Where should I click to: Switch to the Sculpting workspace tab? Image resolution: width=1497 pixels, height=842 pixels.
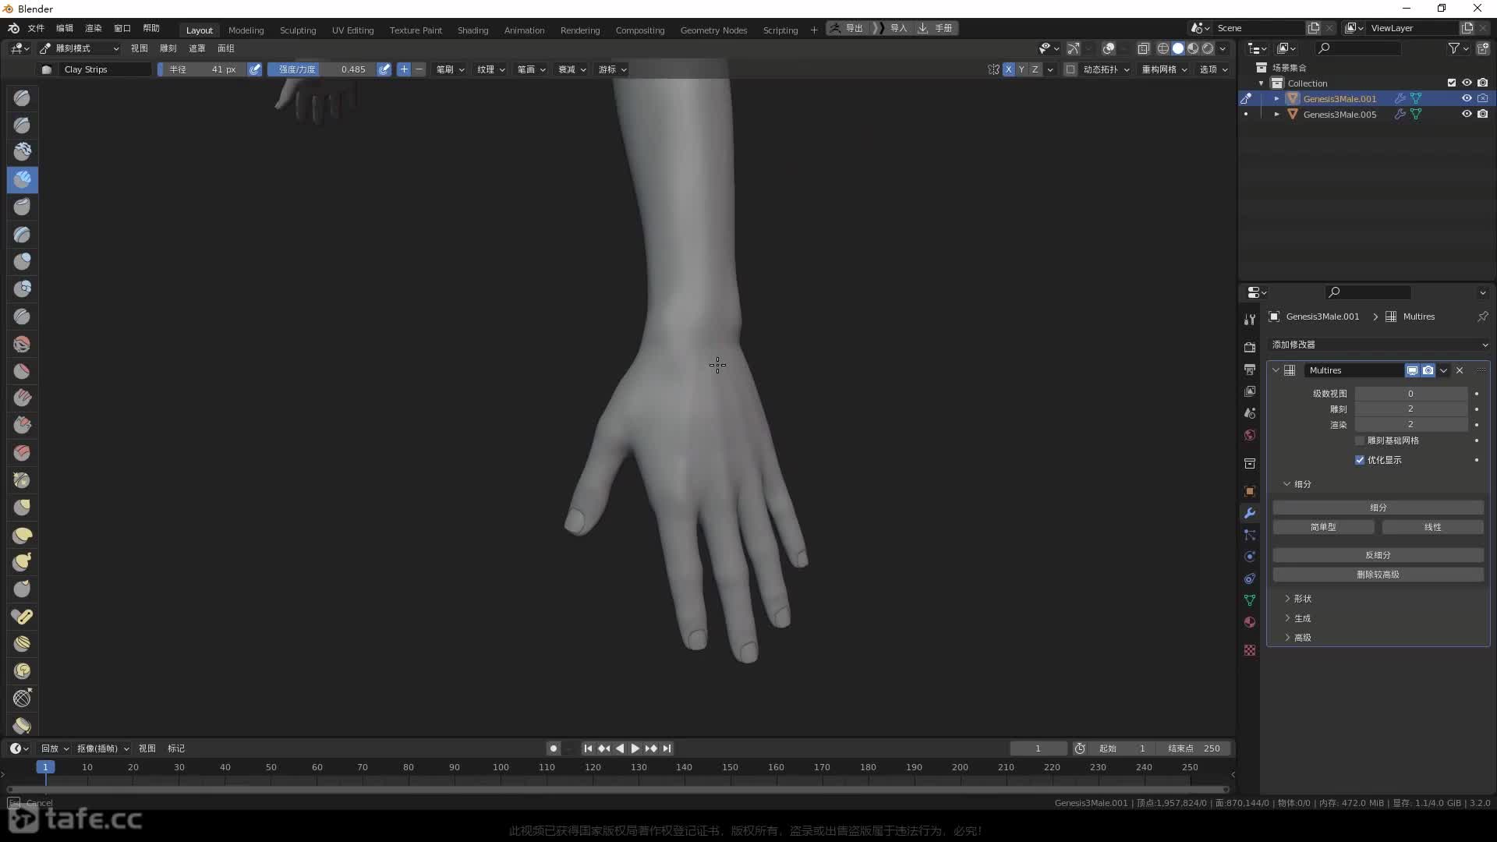pos(298,30)
